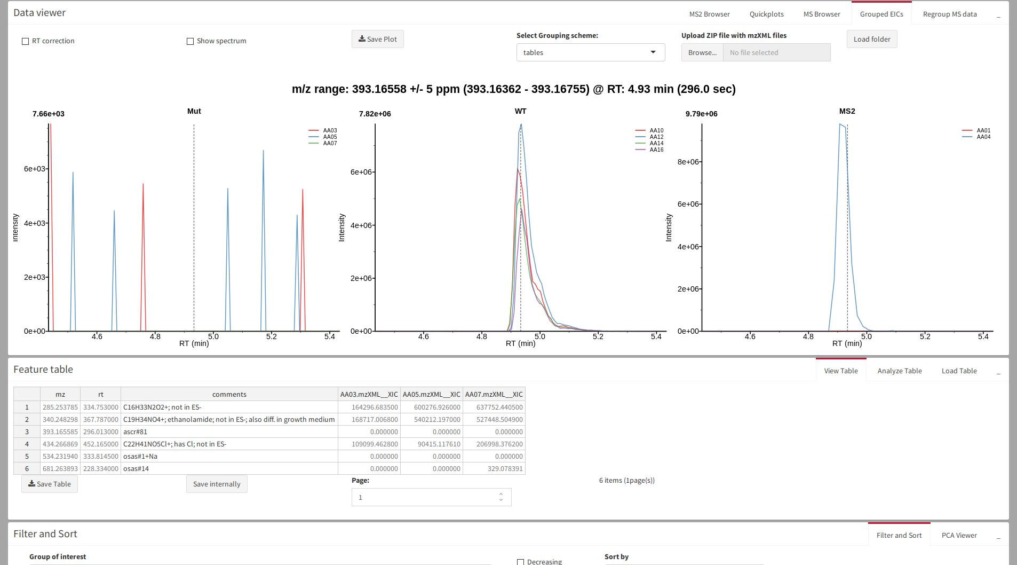Collapse the Feature table panel
This screenshot has height=565, width=1017.
click(998, 371)
